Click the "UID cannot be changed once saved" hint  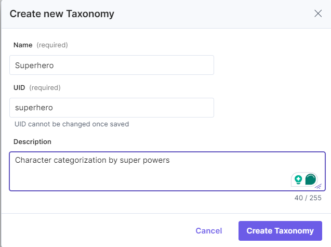click(x=72, y=124)
